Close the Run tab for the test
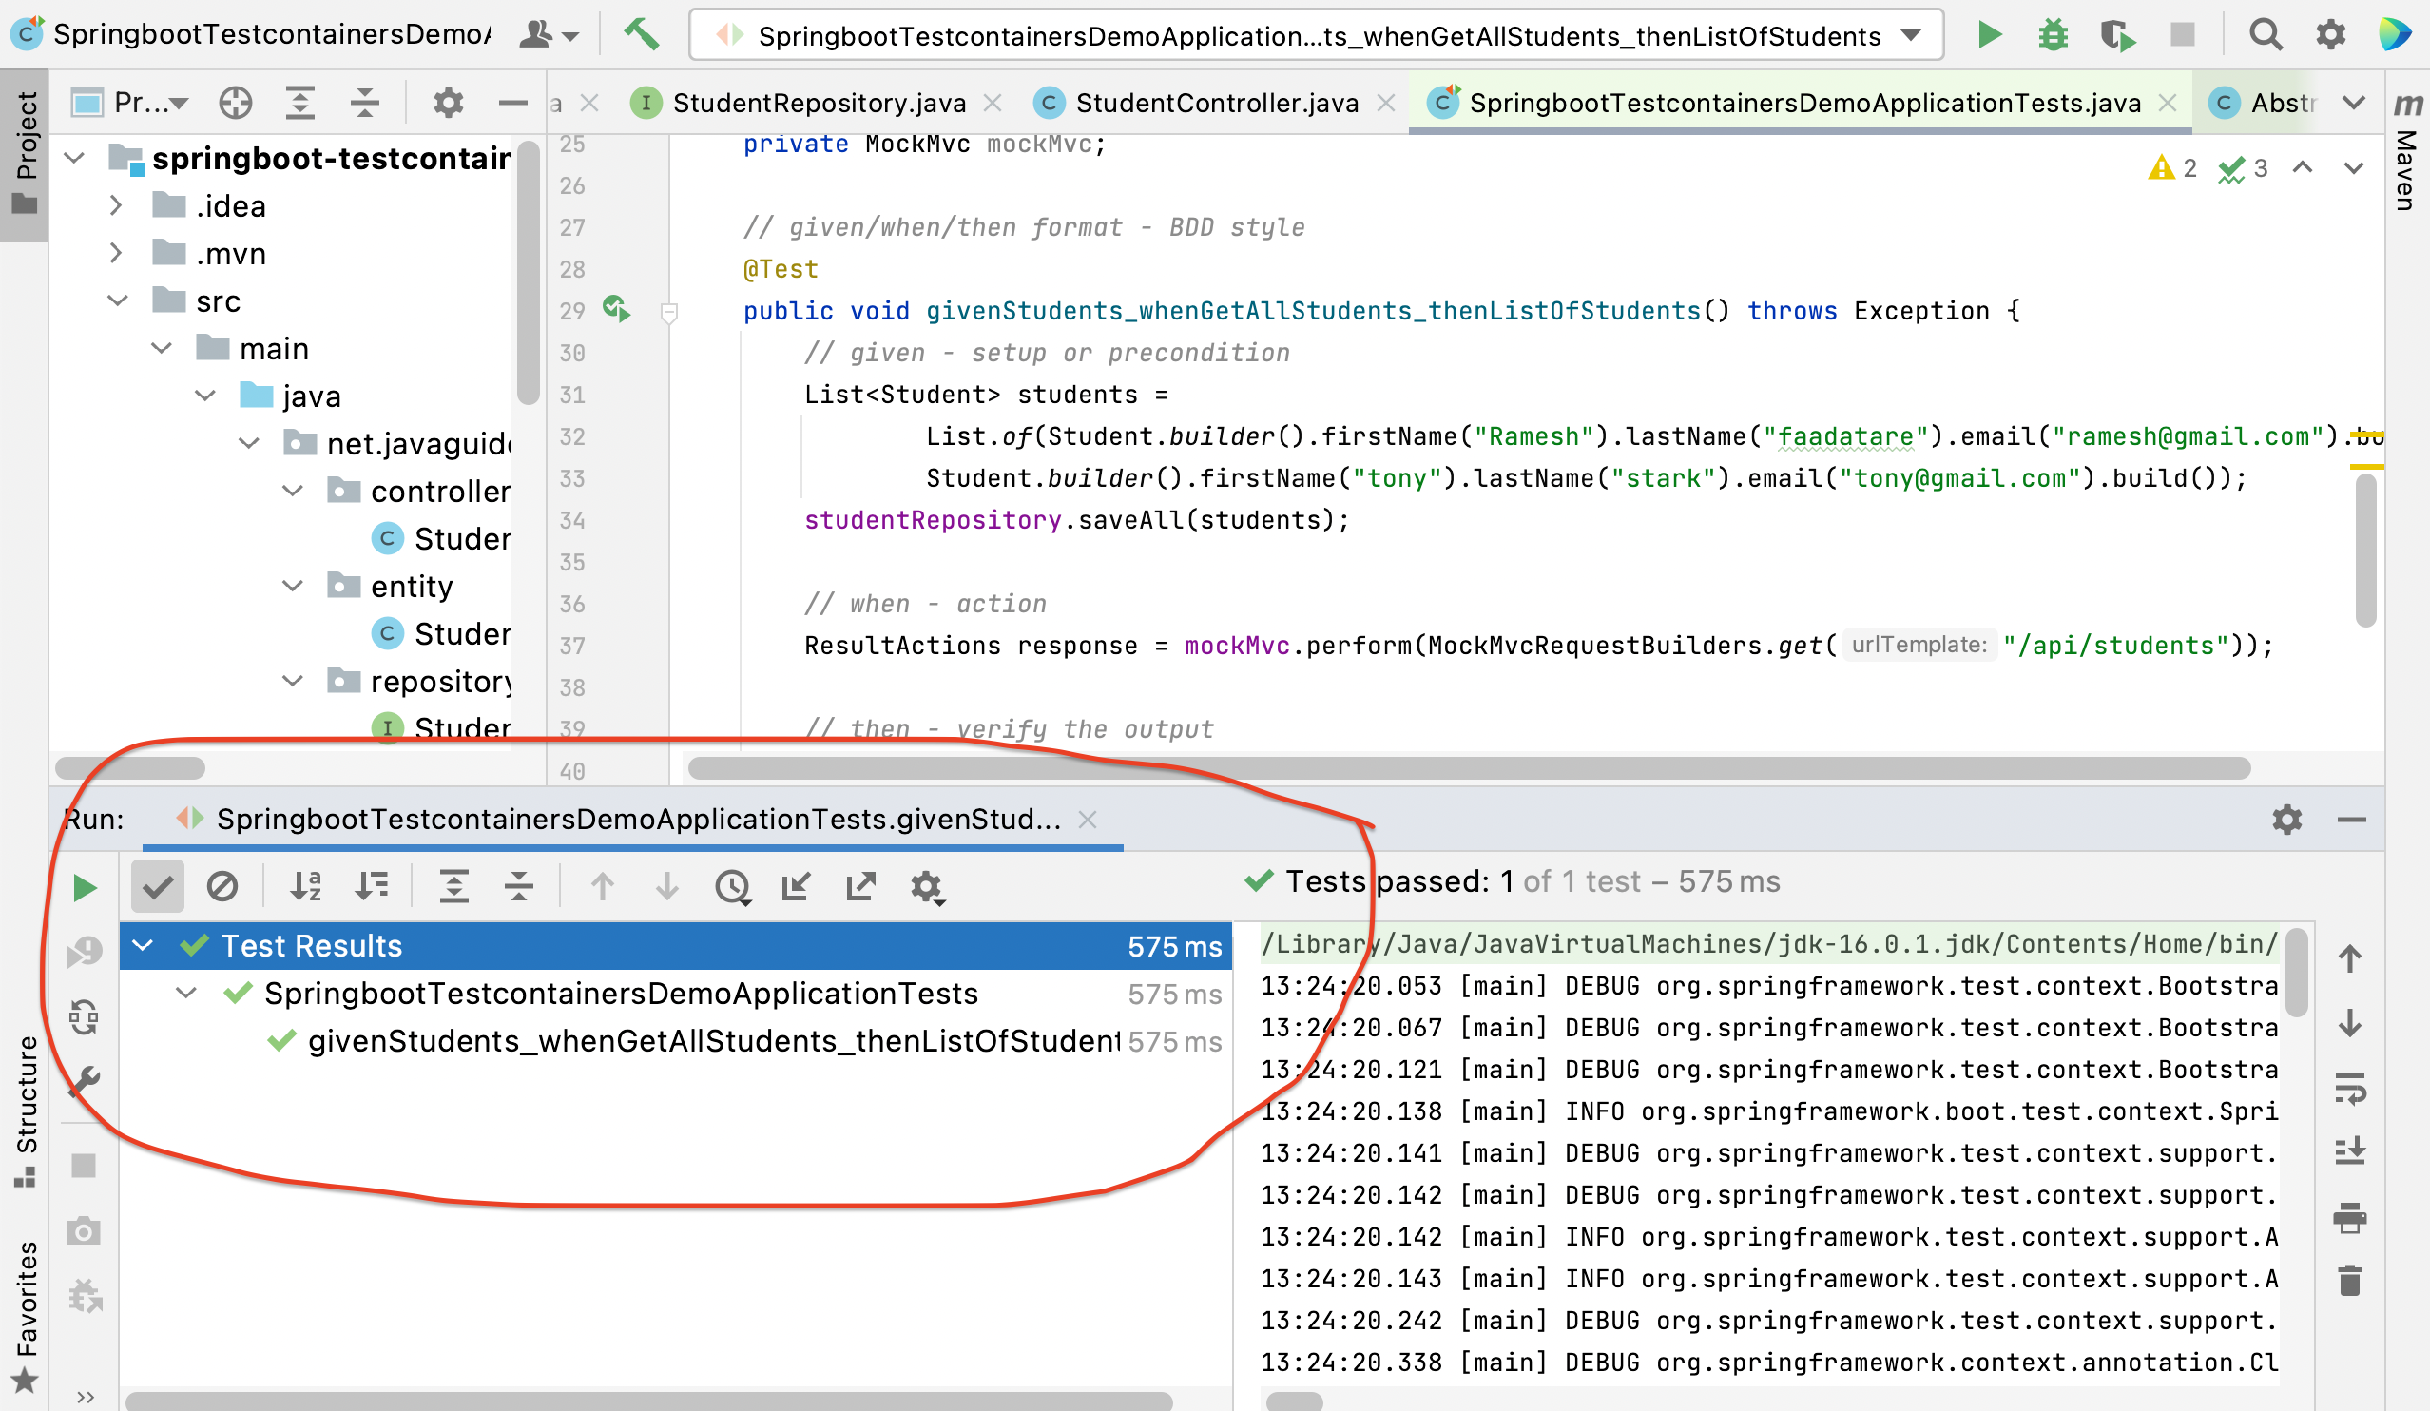2430x1411 pixels. tap(1088, 820)
